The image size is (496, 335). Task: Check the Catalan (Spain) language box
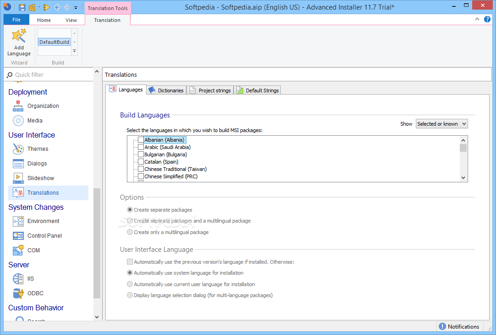(141, 161)
